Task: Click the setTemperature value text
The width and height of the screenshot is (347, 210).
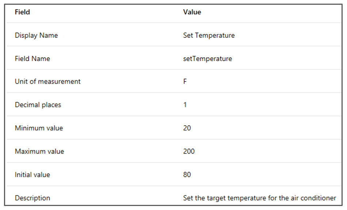Action: [x=207, y=59]
